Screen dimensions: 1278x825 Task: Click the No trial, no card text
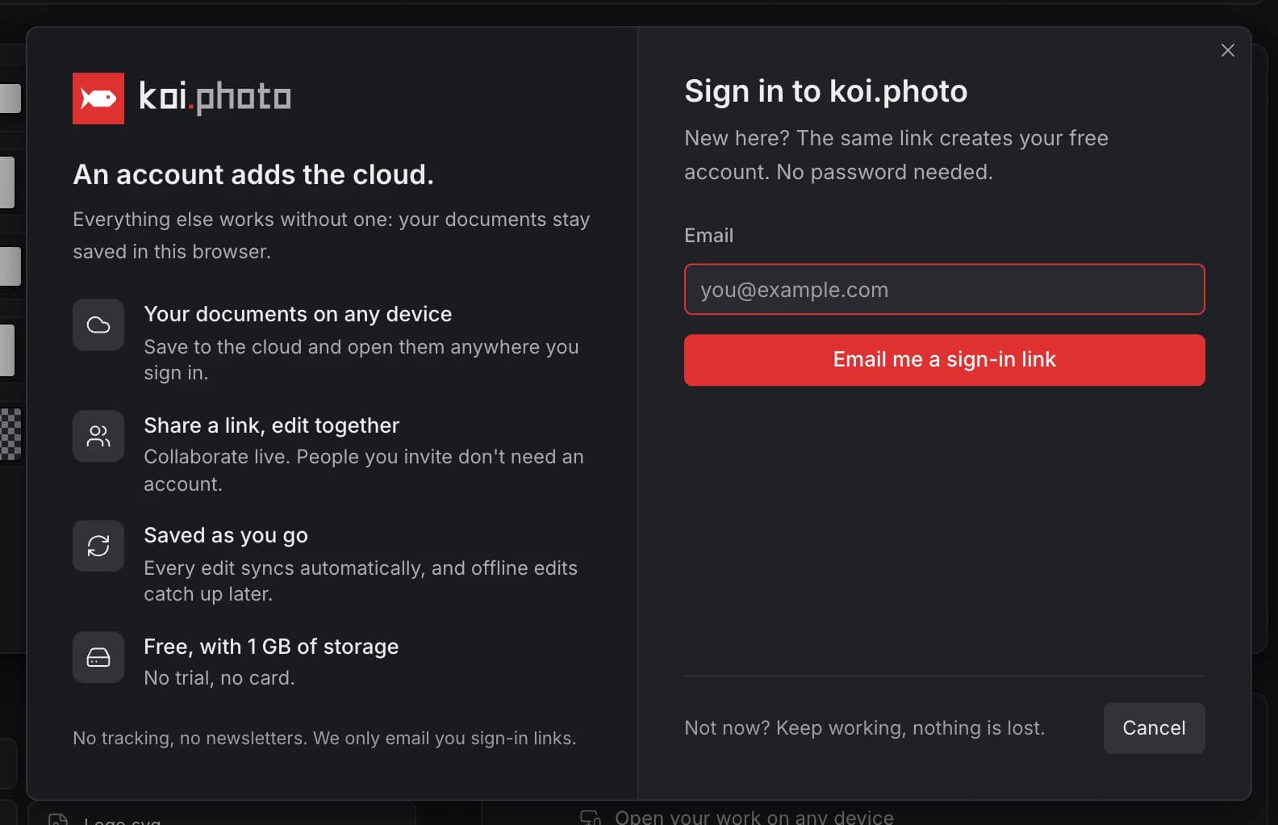tap(219, 678)
